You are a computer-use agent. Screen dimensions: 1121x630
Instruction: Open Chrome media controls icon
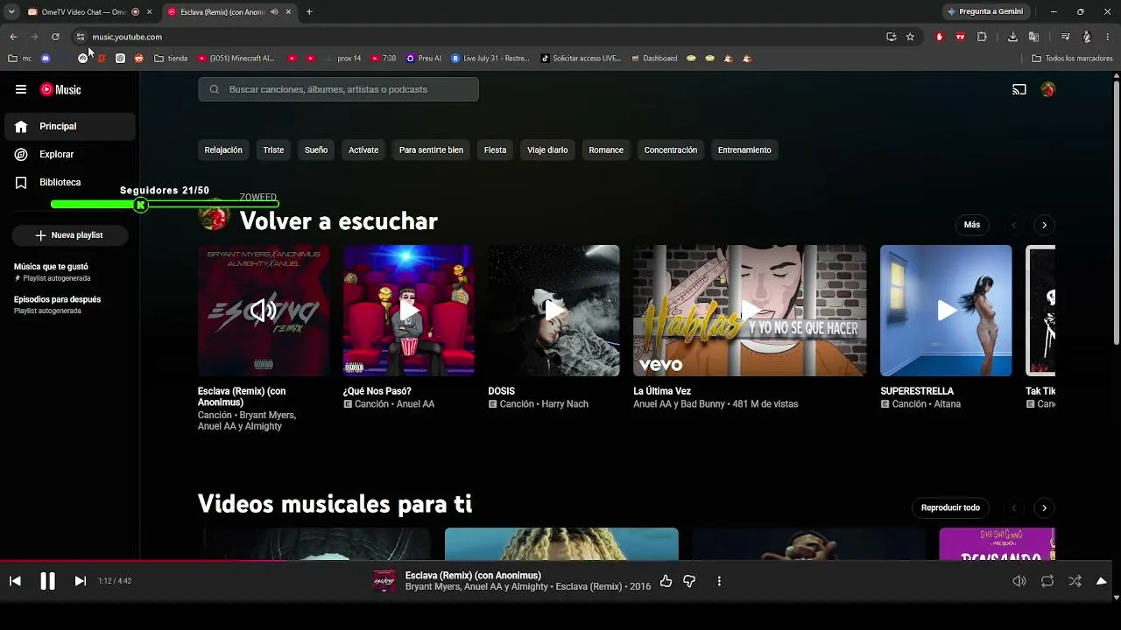point(1065,37)
